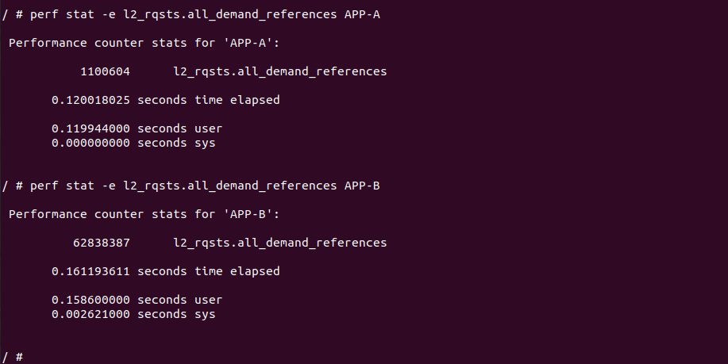Screen dimensions: 728x364
Task: Click the 0.119944000 user seconds value
Action: [91, 128]
